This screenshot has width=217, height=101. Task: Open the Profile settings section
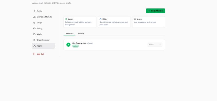[x=43, y=11]
